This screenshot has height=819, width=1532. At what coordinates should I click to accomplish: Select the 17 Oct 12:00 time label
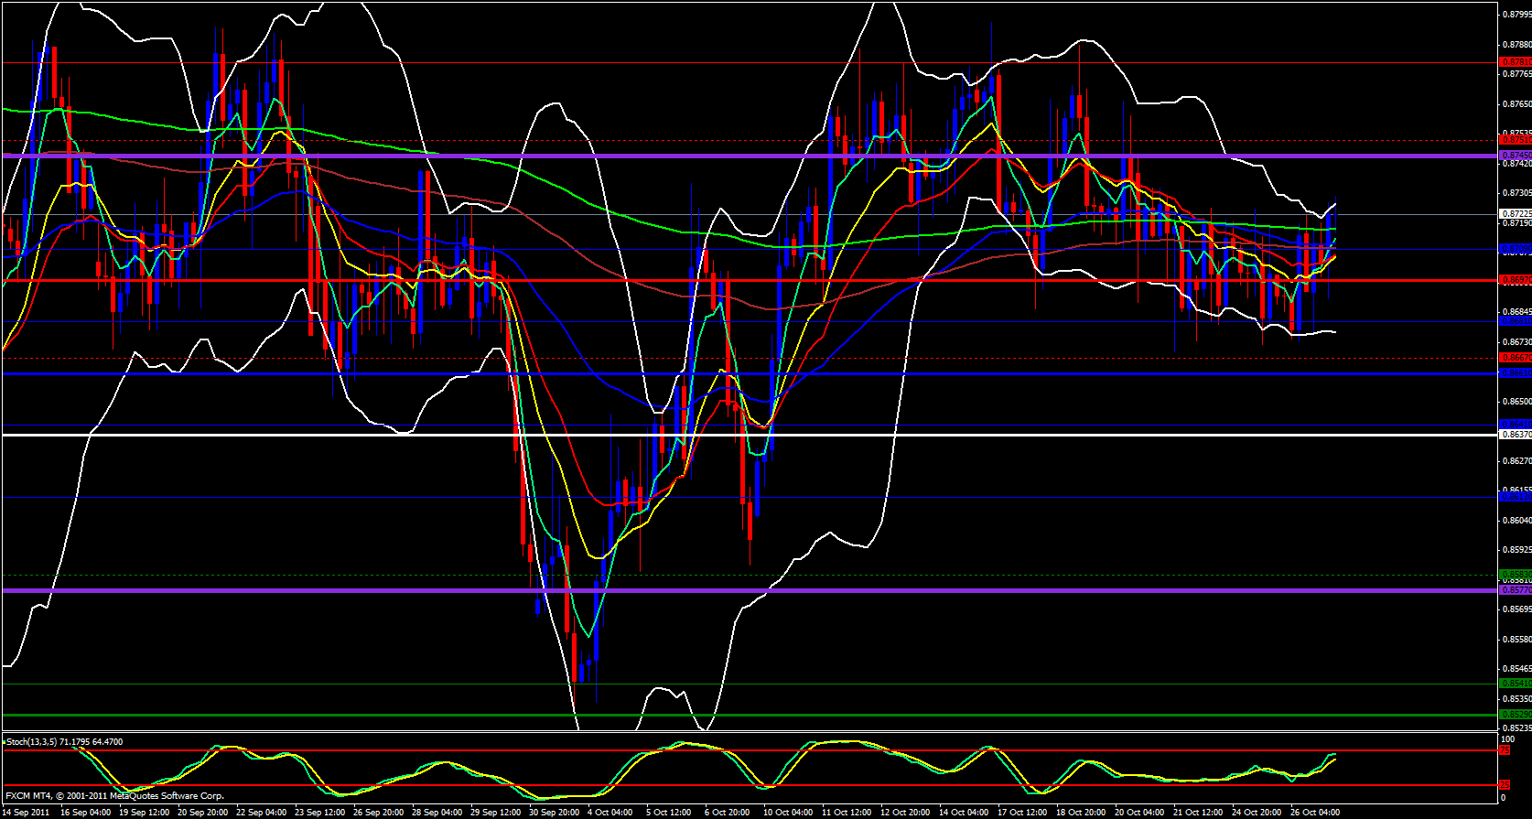pyautogui.click(x=1021, y=813)
